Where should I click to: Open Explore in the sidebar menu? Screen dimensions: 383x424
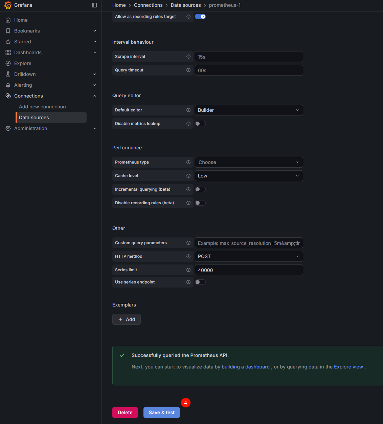click(x=23, y=63)
